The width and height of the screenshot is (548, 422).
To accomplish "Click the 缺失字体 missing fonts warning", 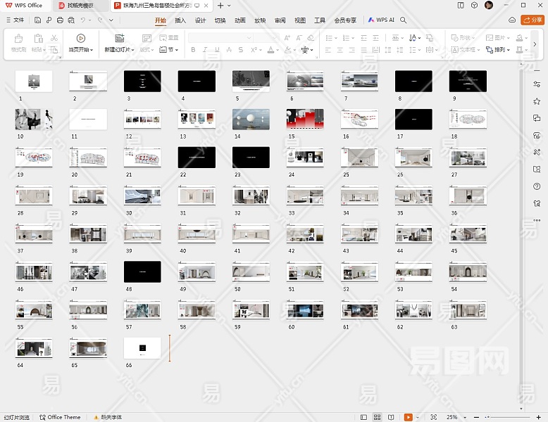I will pos(108,417).
